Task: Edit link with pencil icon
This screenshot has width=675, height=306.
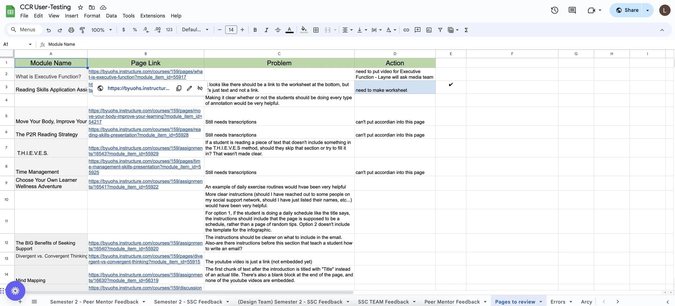Action: point(189,88)
